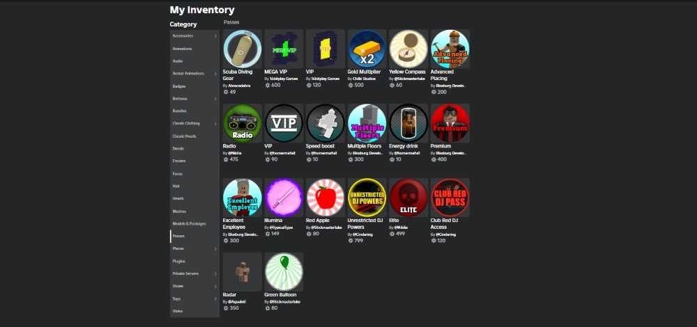Open the Advanced Placing pass thumbnail
This screenshot has width=697, height=327.
450,49
